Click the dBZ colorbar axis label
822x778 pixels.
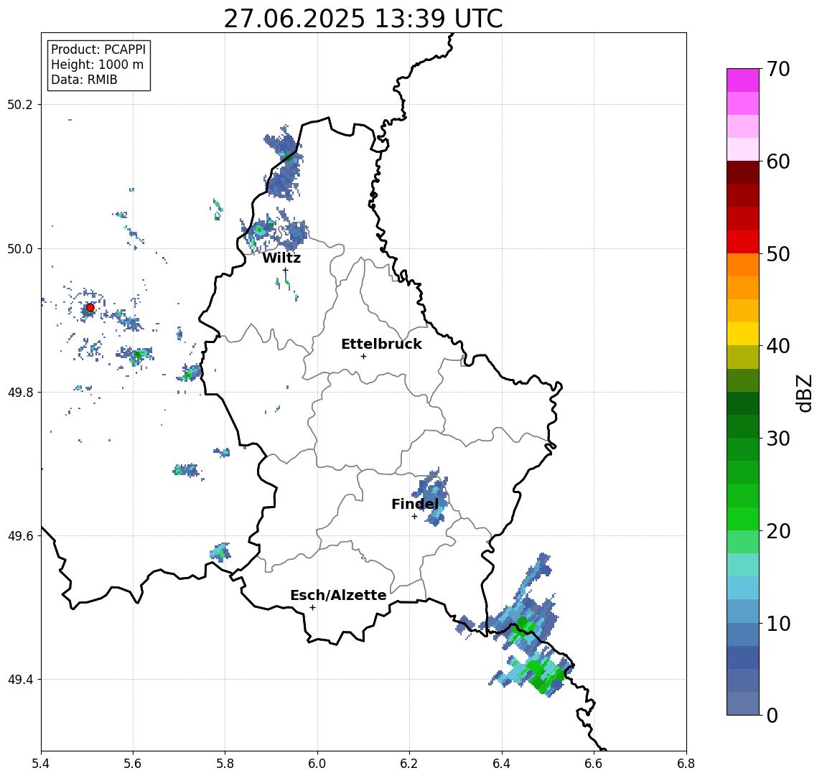pos(804,393)
